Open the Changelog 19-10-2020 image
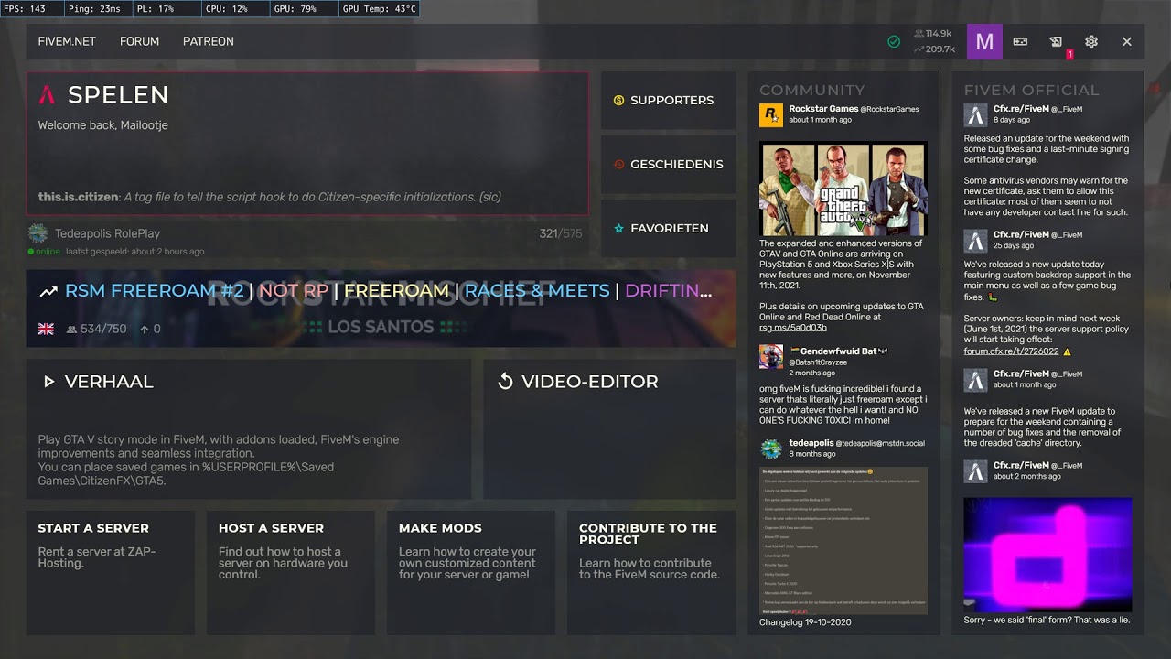Viewport: 1171px width, 659px height. 843,540
